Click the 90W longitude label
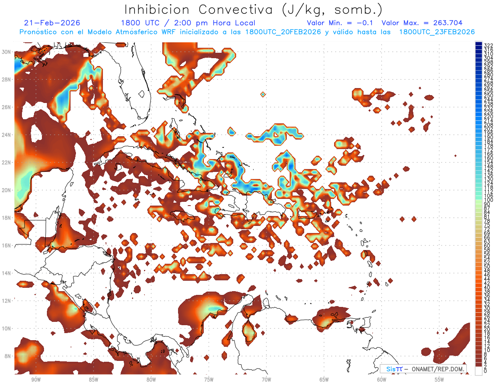498x385 pixels. coord(36,380)
